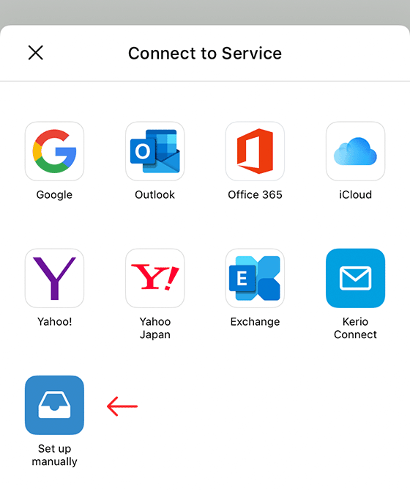Open the Exchange service icon

(x=255, y=278)
